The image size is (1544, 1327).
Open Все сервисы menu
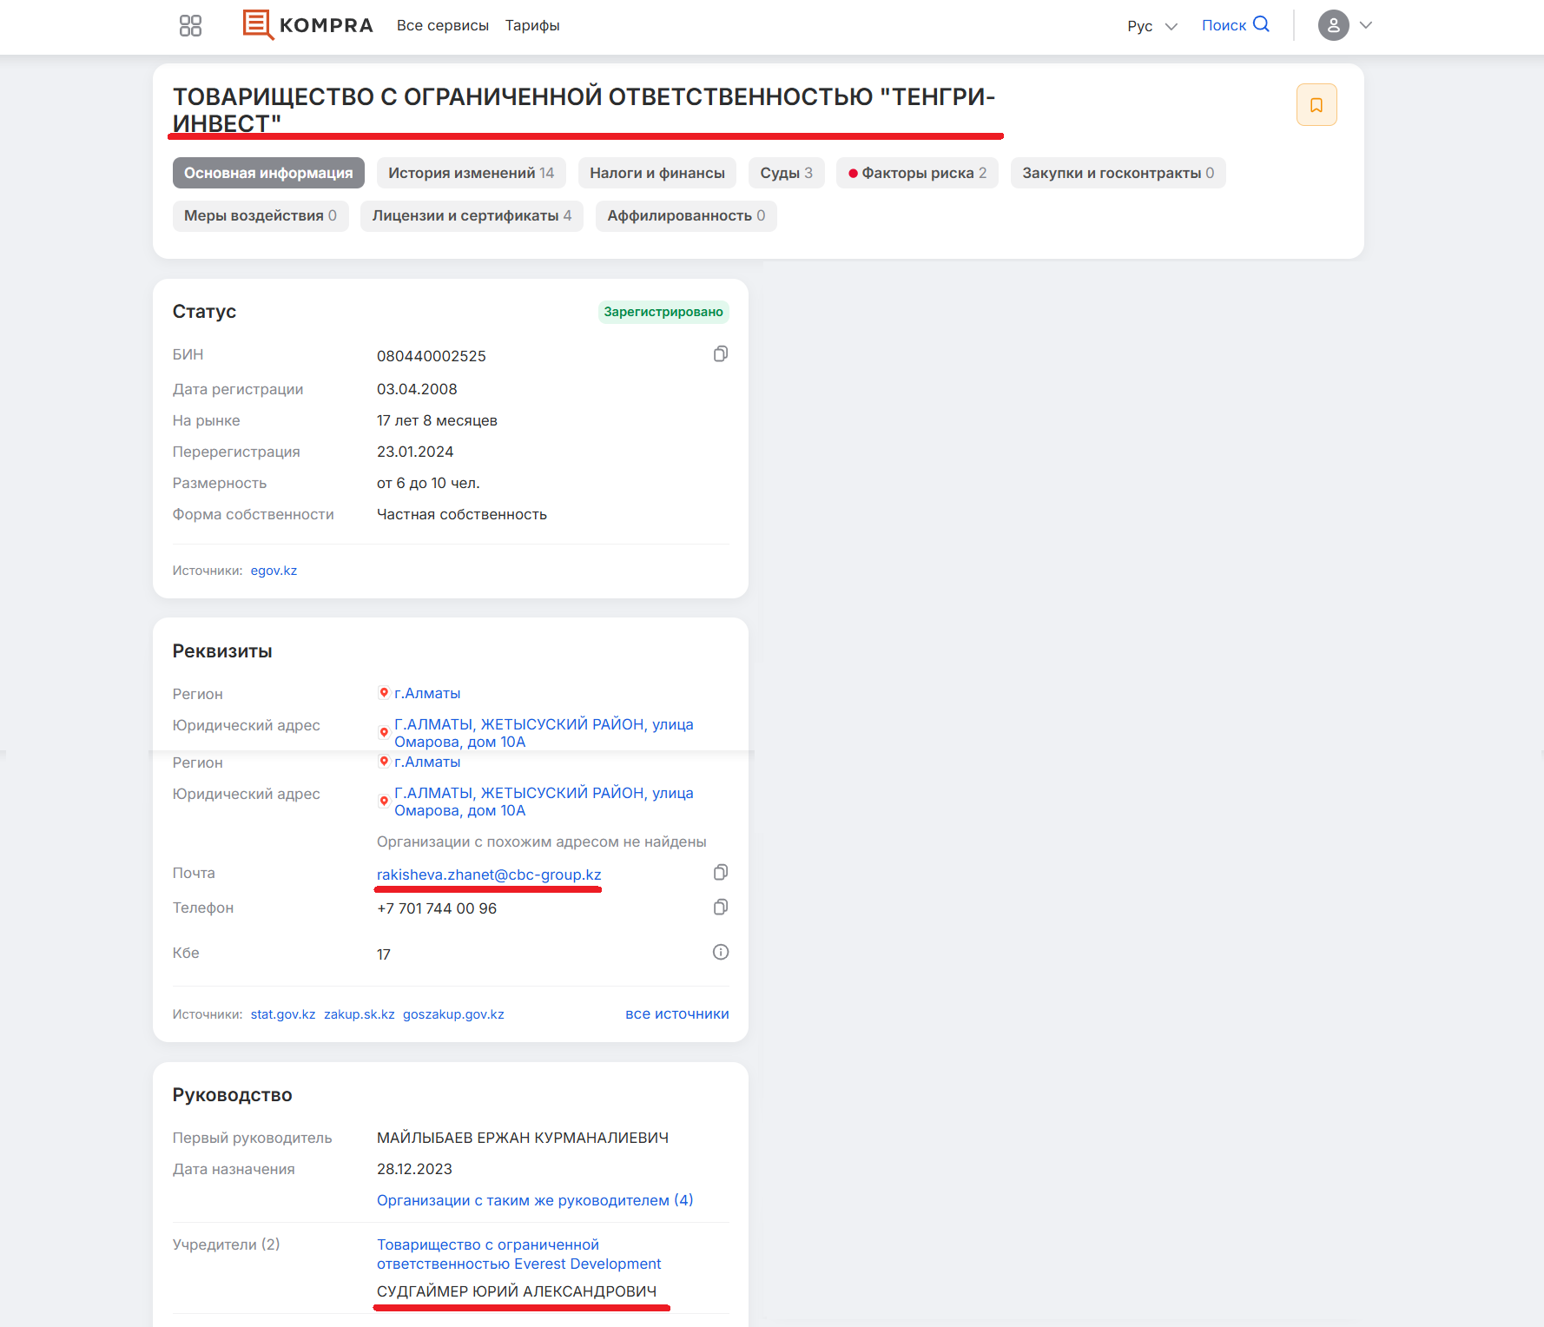pos(442,25)
